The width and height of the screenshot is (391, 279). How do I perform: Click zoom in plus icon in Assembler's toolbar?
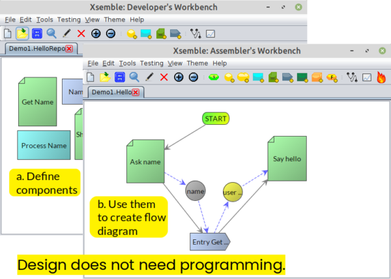(179, 77)
